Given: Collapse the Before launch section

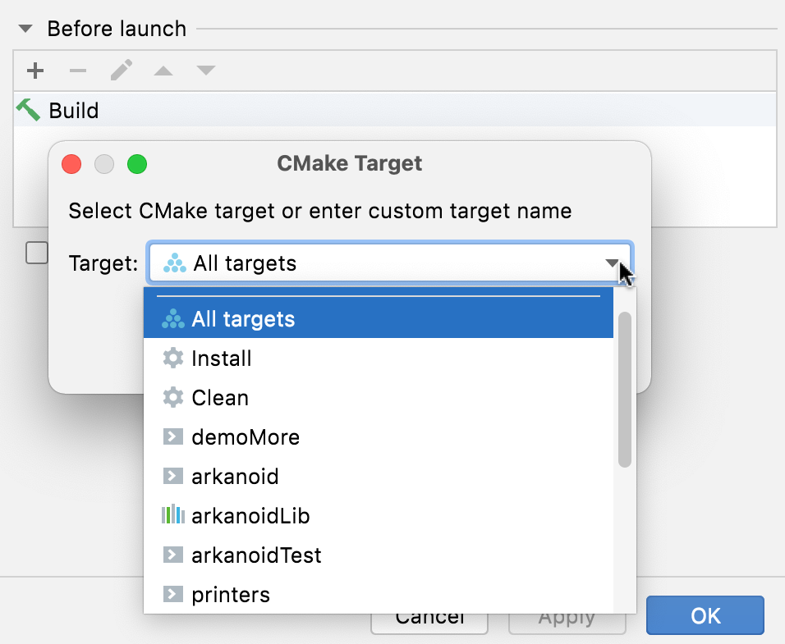Looking at the screenshot, I should (x=25, y=27).
